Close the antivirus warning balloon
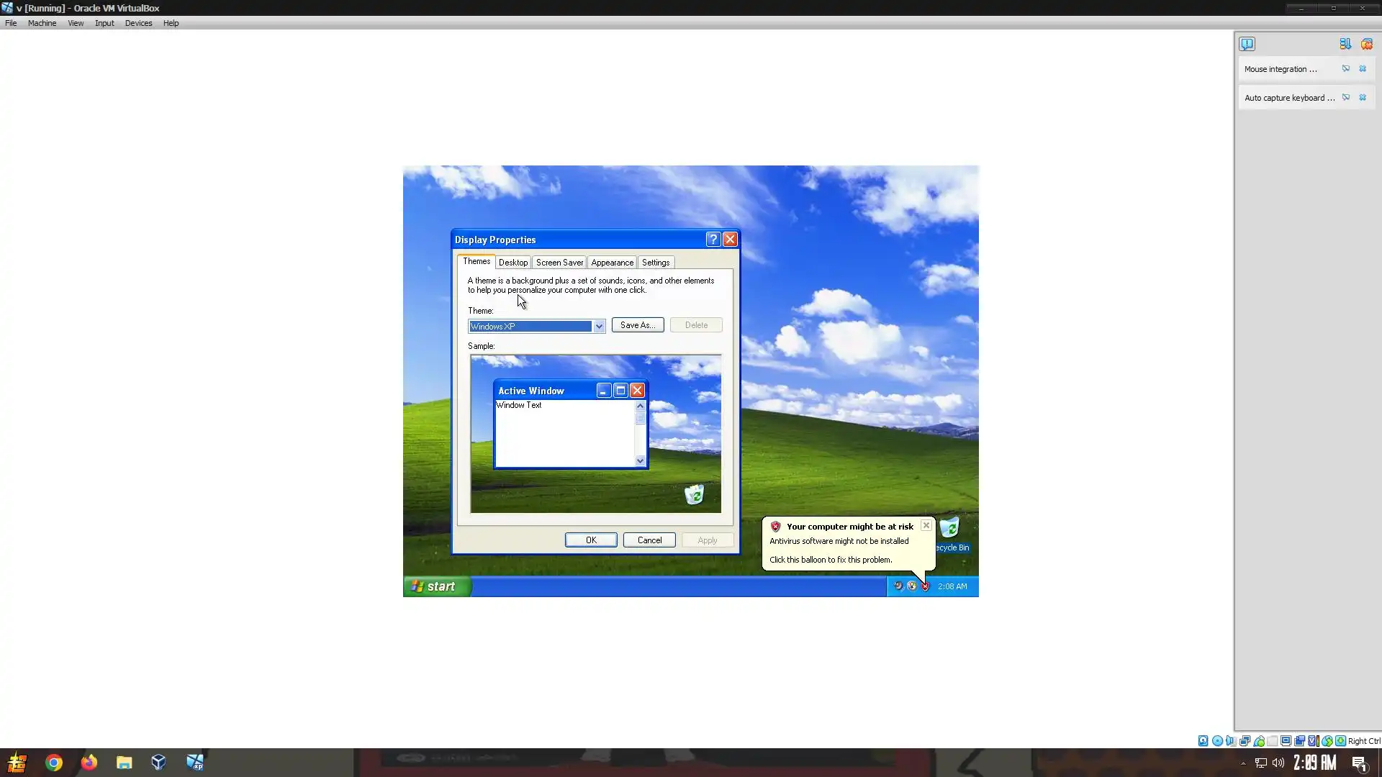The image size is (1382, 777). coord(926,526)
